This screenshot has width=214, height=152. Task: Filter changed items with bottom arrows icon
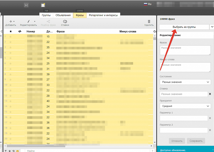[13, 151]
